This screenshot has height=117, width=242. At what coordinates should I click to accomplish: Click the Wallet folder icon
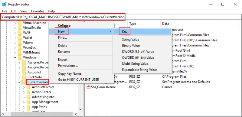point(19,37)
